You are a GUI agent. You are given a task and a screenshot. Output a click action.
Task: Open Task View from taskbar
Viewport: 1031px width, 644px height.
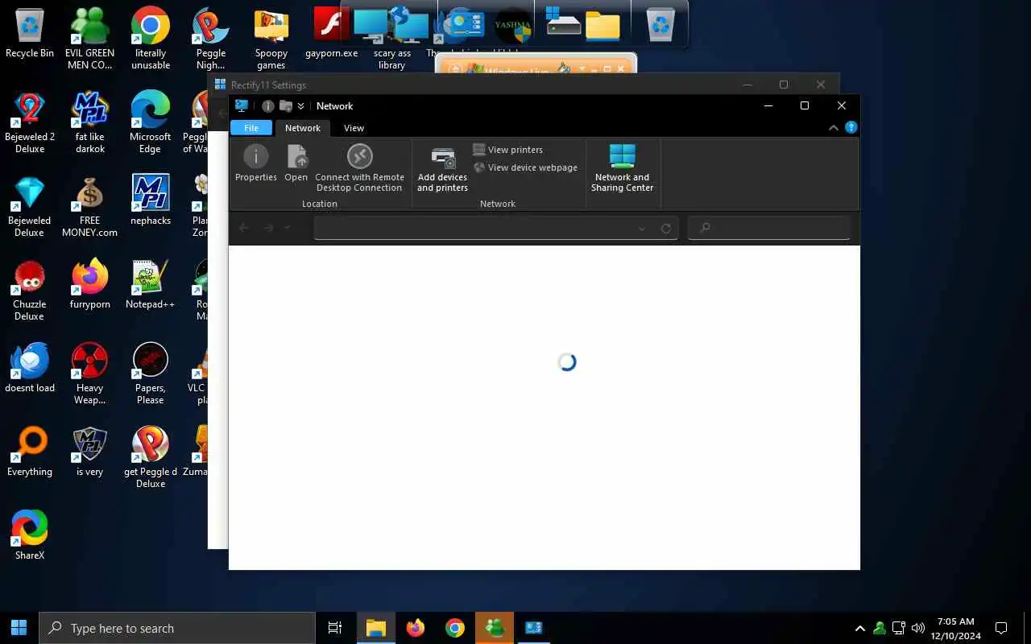pyautogui.click(x=335, y=628)
